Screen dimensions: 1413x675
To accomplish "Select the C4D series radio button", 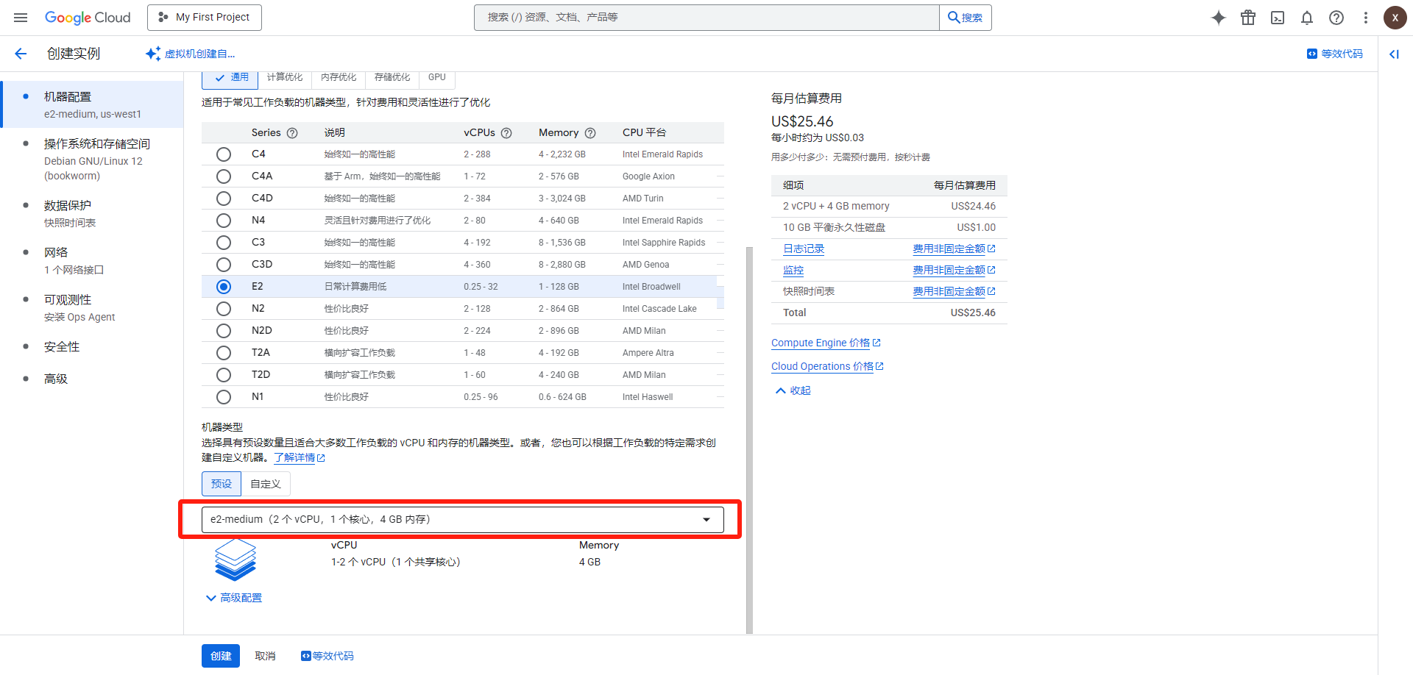I will [224, 199].
